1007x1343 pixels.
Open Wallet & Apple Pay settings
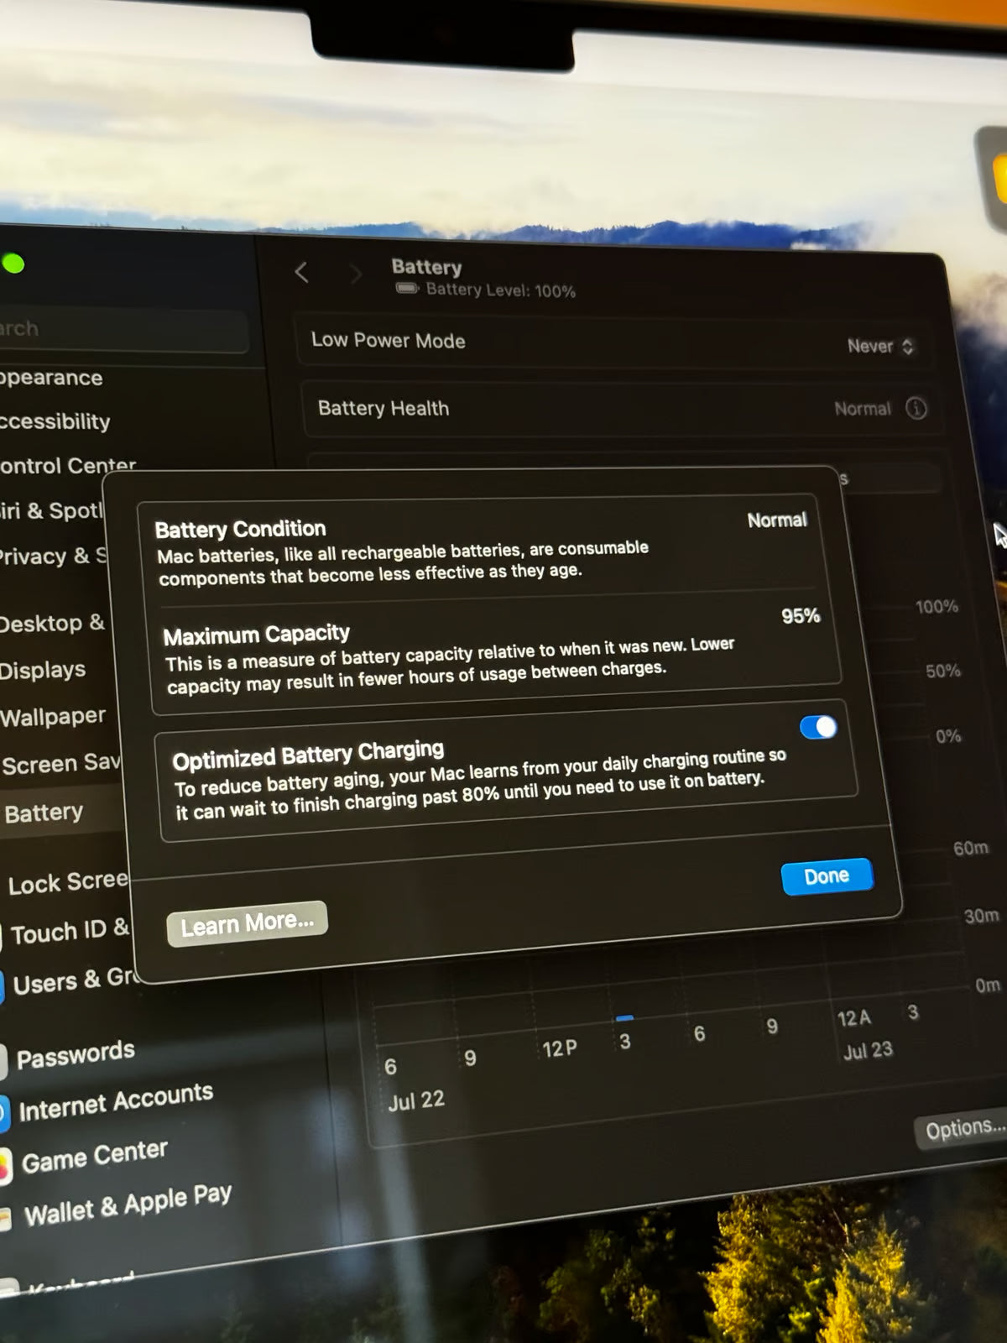point(128,1205)
